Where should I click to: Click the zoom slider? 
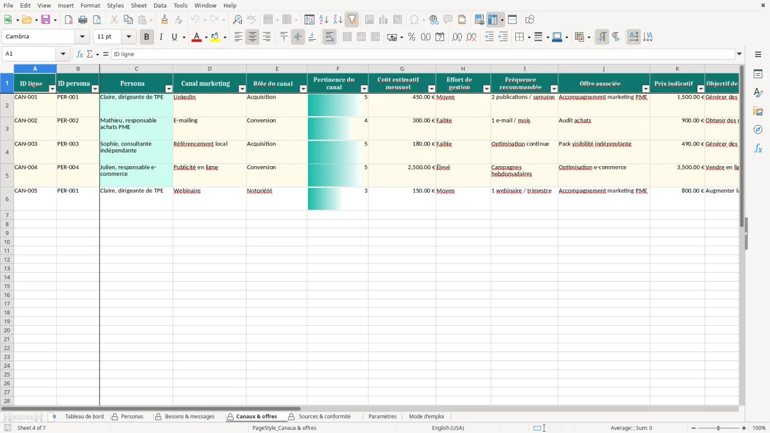pyautogui.click(x=719, y=428)
